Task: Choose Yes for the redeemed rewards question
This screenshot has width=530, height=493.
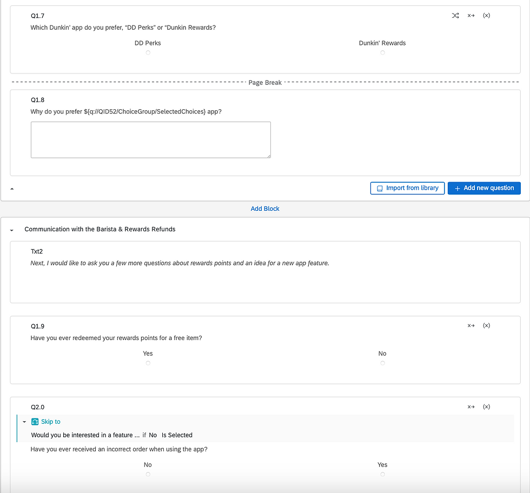Action: [x=148, y=363]
